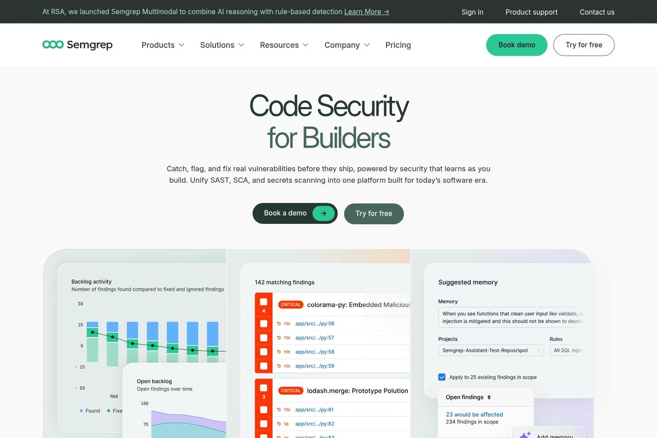Click the Backlog activity chart title

[x=92, y=281]
